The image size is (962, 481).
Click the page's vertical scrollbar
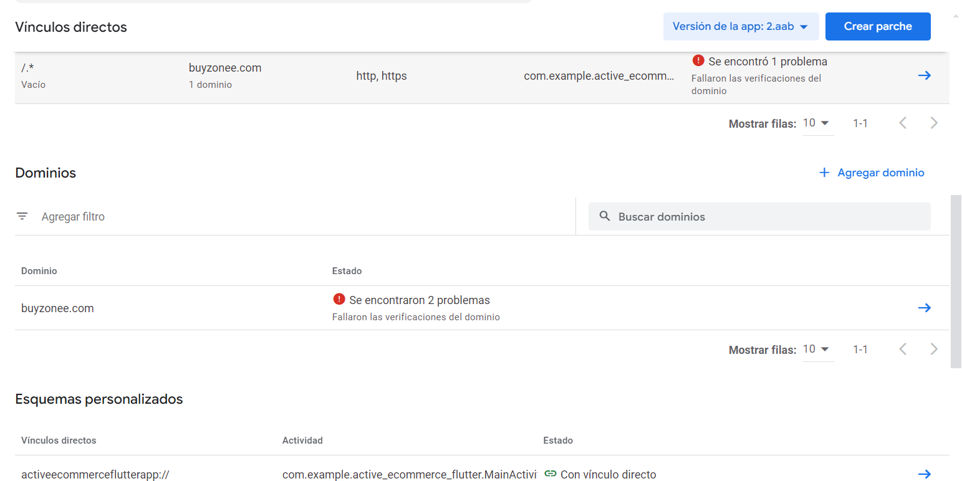coord(956,280)
